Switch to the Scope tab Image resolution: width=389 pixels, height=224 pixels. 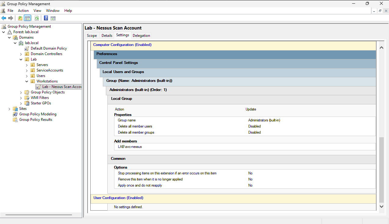92,36
